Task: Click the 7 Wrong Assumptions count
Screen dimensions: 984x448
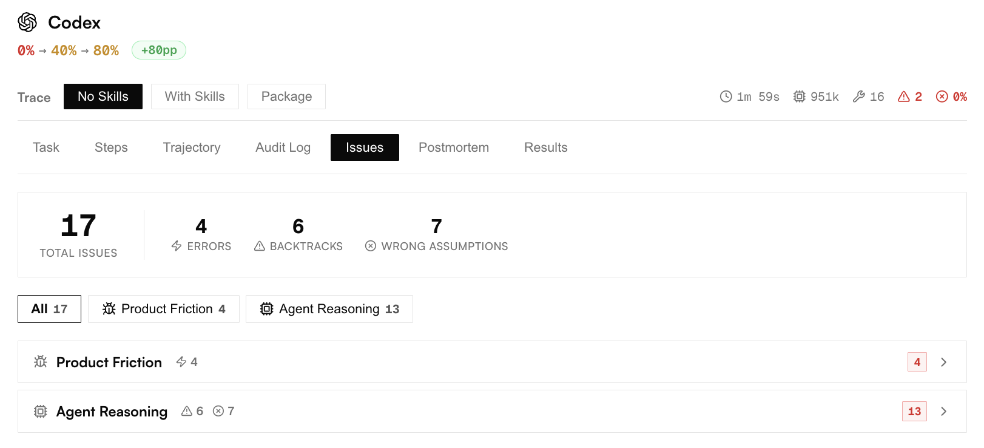Action: (437, 226)
